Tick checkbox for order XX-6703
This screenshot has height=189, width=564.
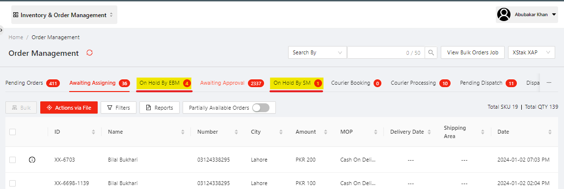click(13, 160)
